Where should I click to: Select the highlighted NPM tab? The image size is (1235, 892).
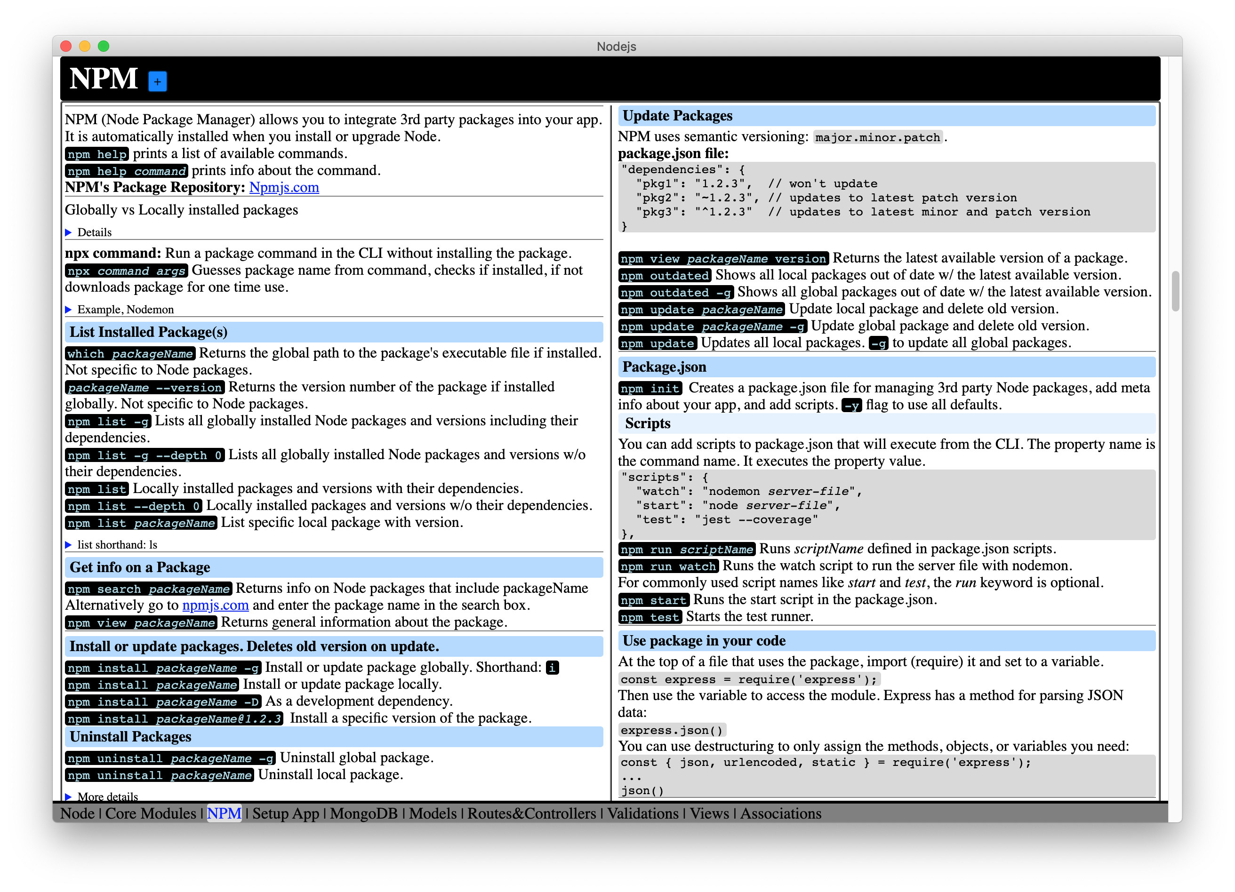[224, 813]
